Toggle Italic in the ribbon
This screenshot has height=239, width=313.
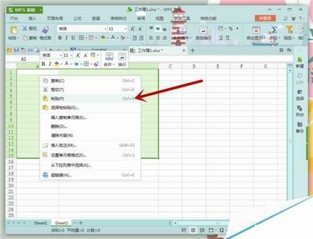[66, 38]
